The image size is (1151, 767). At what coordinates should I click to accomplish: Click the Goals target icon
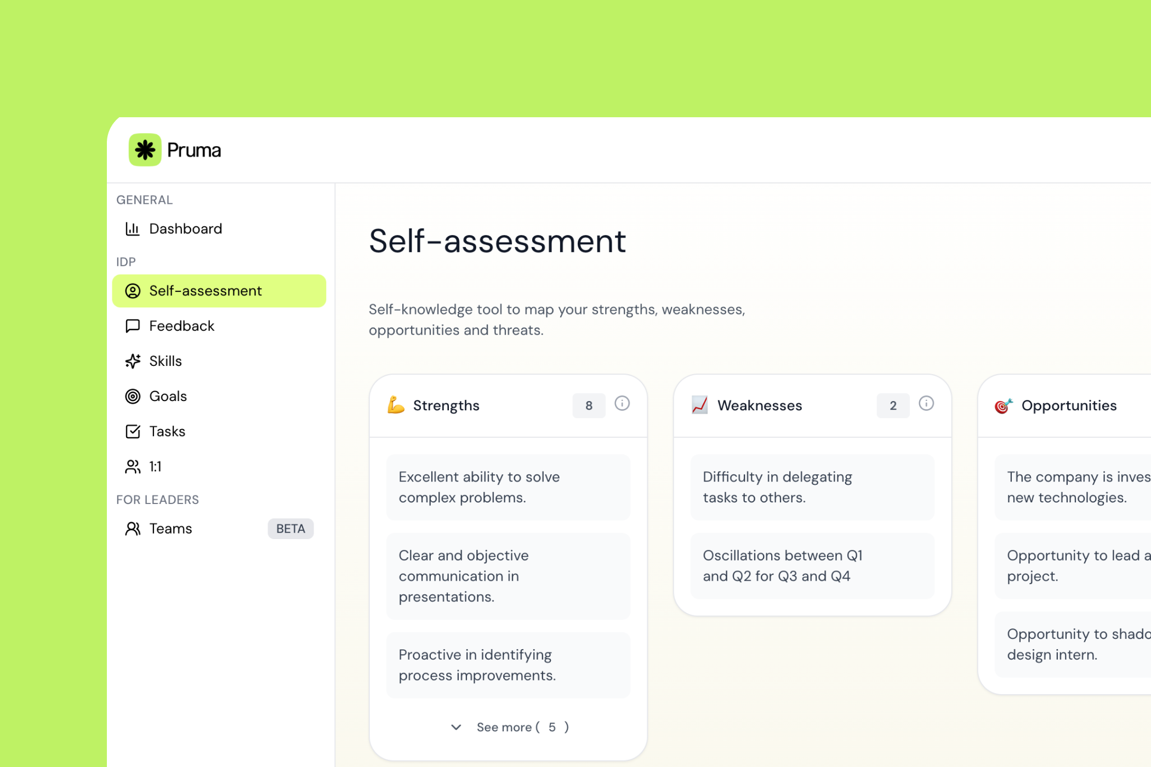pyautogui.click(x=132, y=396)
